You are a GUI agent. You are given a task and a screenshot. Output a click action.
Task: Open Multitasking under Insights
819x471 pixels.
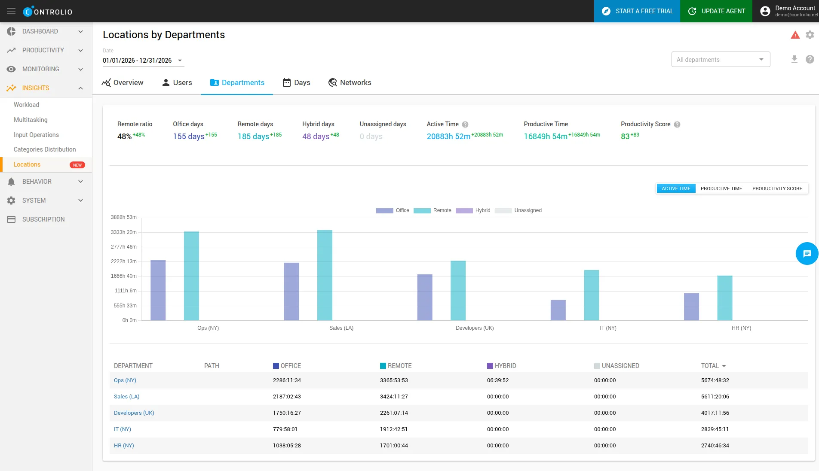(x=31, y=120)
